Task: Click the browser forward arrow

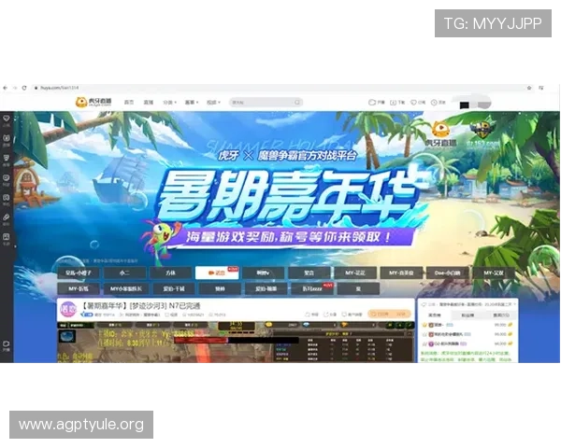Action: point(15,88)
